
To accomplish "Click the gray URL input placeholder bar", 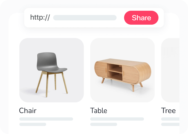I will pos(85,18).
